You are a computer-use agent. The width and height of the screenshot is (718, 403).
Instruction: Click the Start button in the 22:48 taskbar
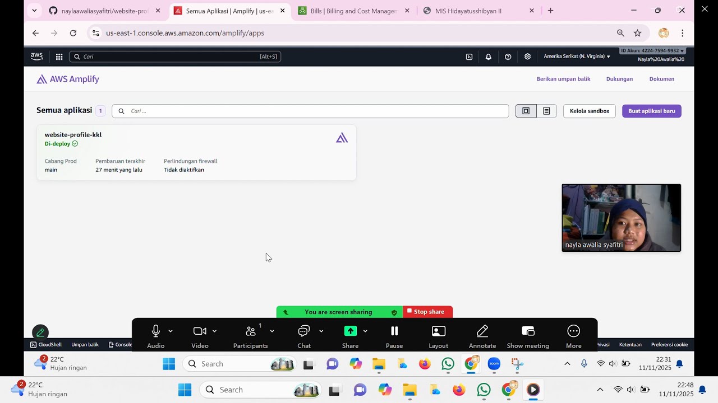[x=185, y=390]
